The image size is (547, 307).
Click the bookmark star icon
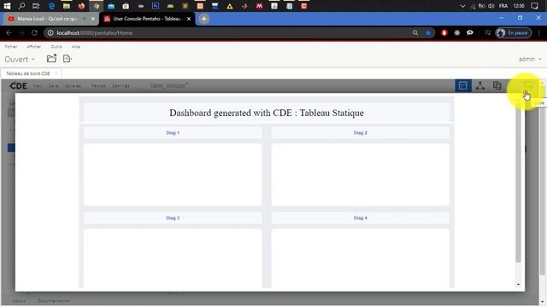428,32
